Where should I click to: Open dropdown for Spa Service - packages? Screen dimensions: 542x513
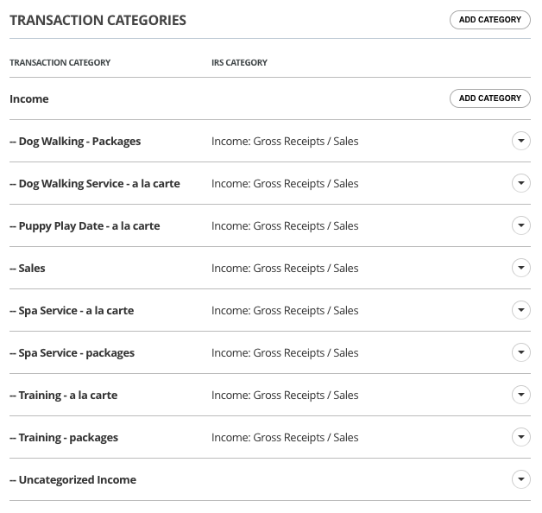[520, 352]
